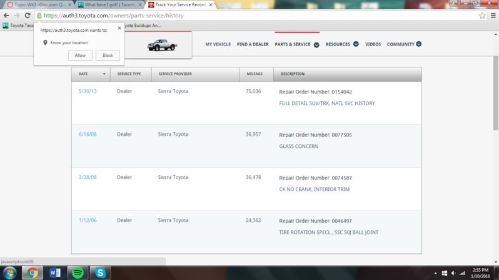Screen dimensions: 499x280
Task: Open the Parts & Service menu
Action: tap(293, 44)
